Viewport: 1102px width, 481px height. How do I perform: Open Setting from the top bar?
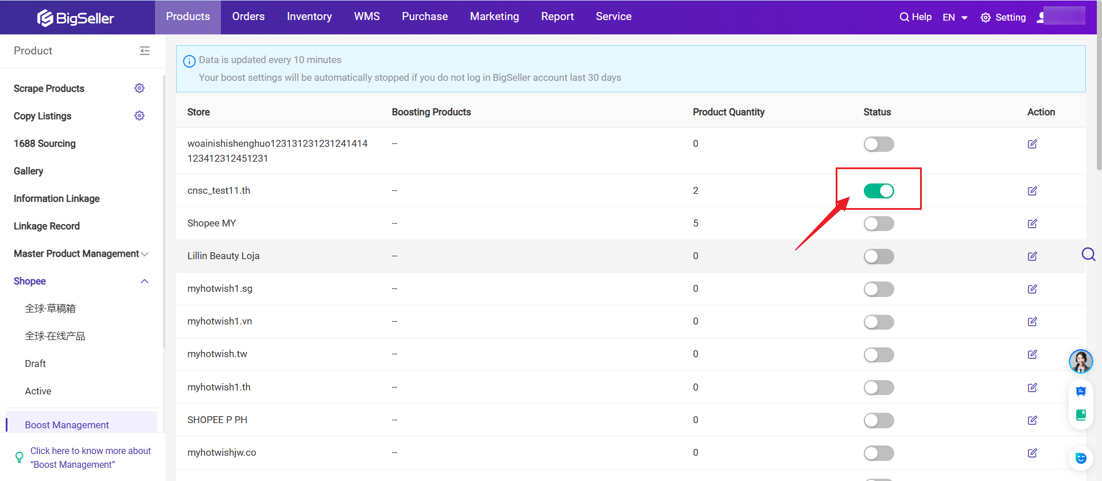click(1003, 17)
